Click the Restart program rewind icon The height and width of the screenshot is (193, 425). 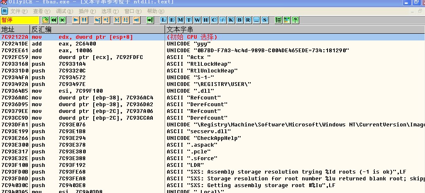click(x=54, y=20)
